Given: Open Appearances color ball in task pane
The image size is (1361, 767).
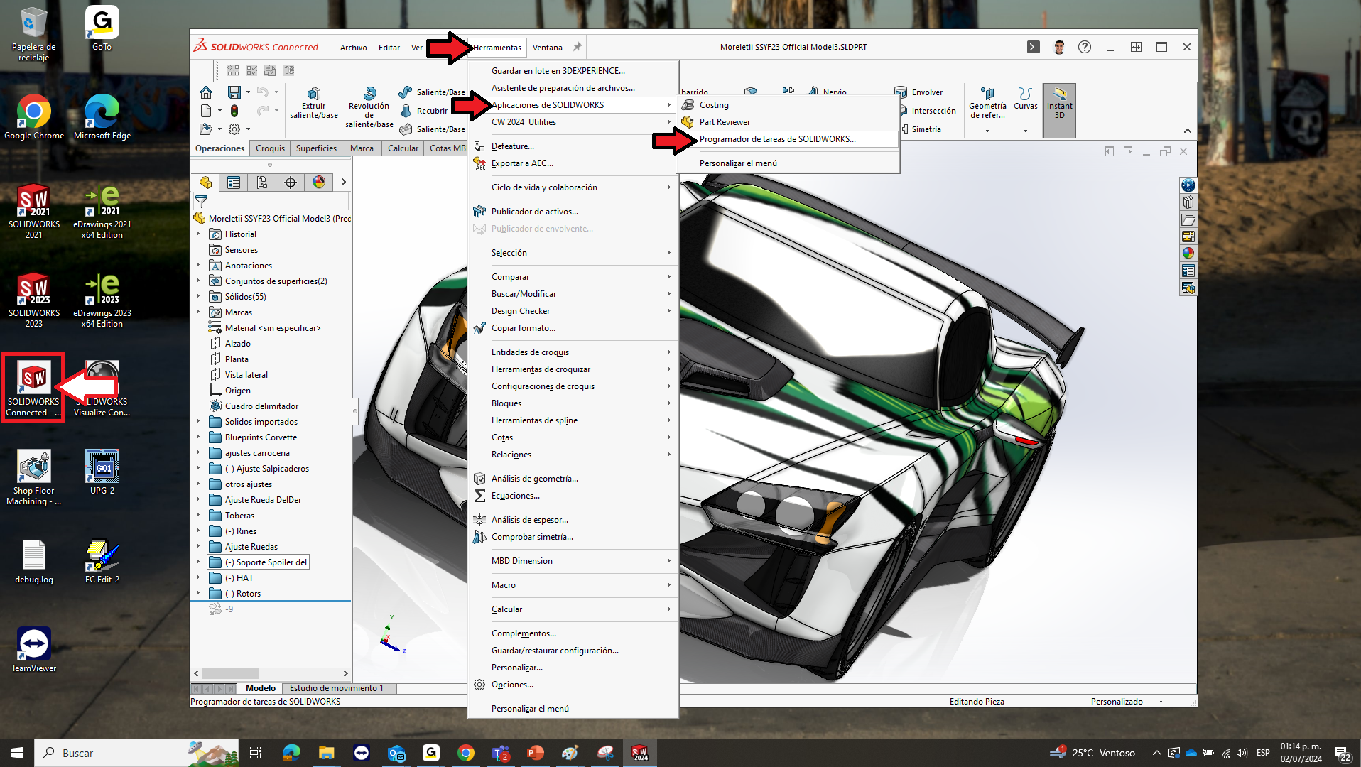Looking at the screenshot, I should click(x=1188, y=254).
